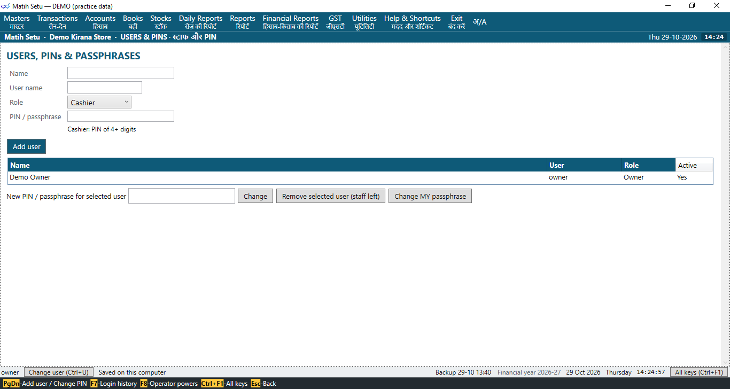Click the Financial year 2026-27 status text
This screenshot has width=730, height=389.
[x=529, y=372]
